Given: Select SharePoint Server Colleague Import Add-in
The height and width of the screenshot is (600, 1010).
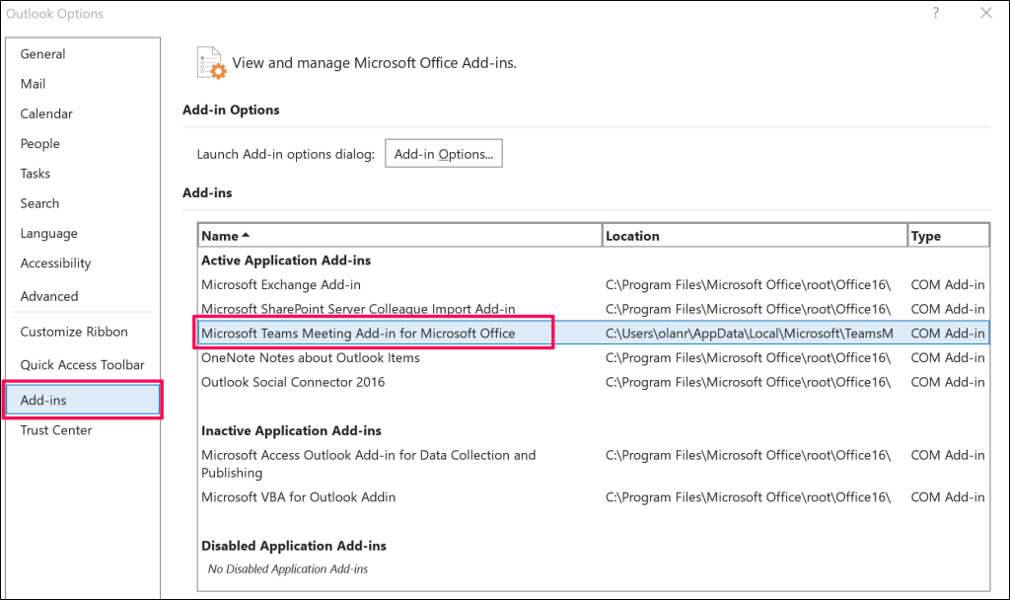Looking at the screenshot, I should pos(593,309).
